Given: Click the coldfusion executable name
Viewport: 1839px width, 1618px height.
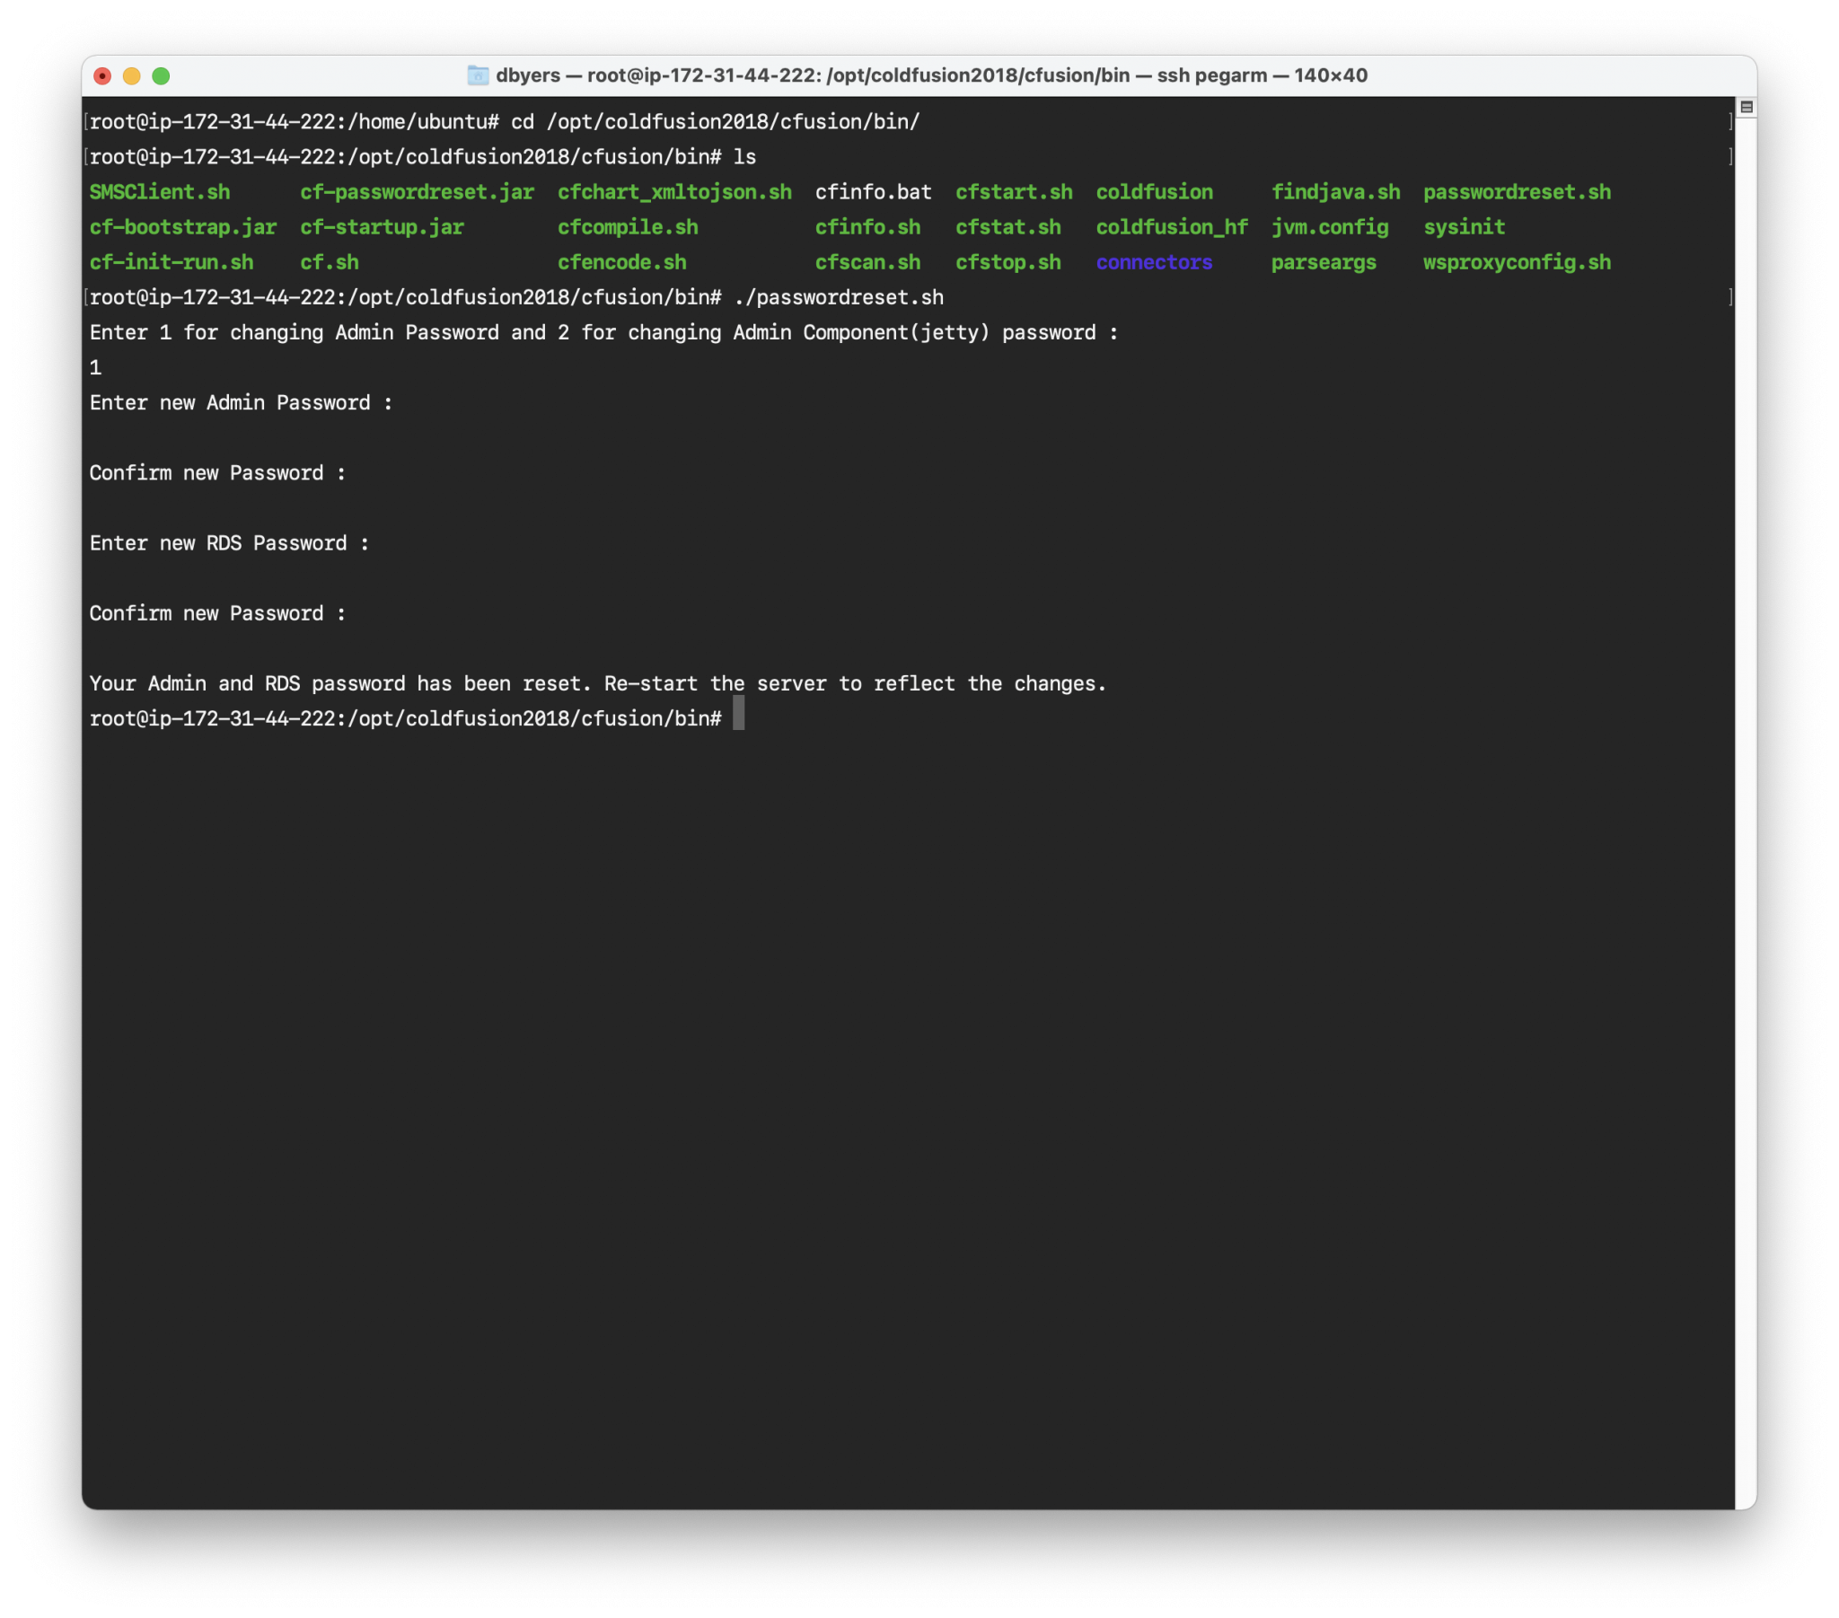Looking at the screenshot, I should [1155, 191].
